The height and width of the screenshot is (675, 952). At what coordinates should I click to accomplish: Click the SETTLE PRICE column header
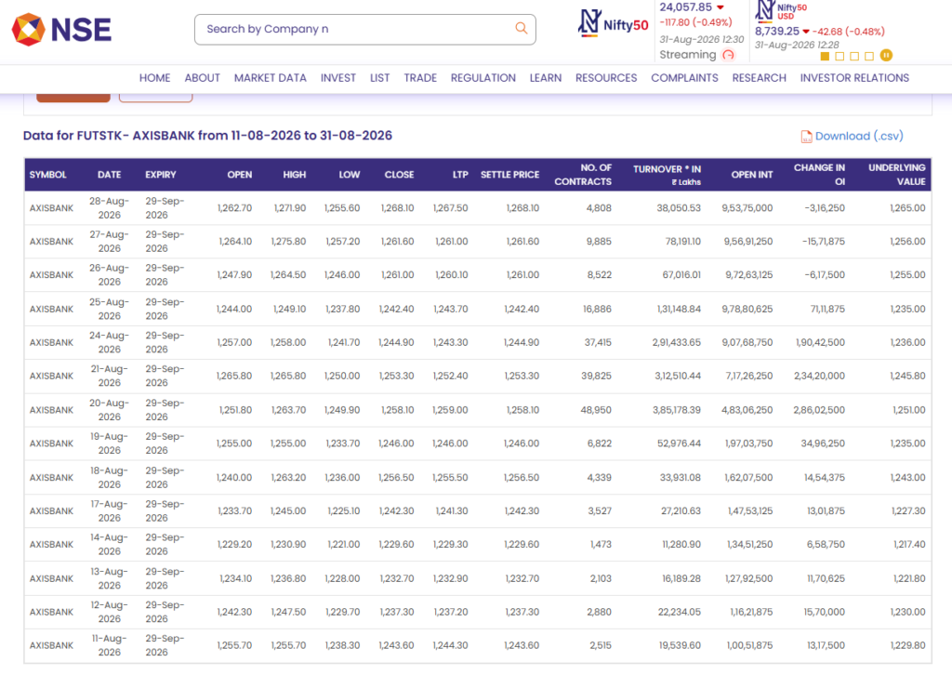point(510,175)
